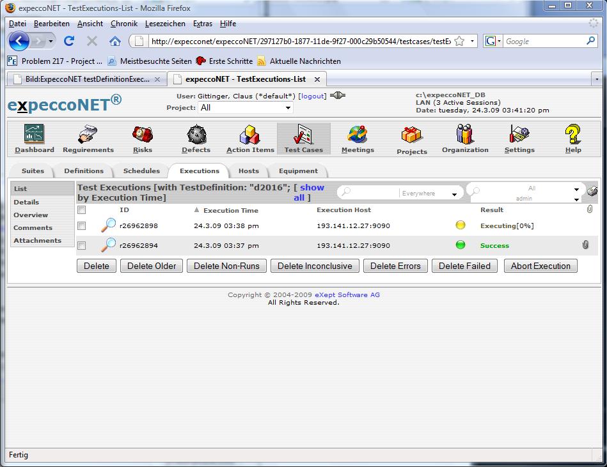Open the Meetings icon
The image size is (607, 467).
(358, 135)
